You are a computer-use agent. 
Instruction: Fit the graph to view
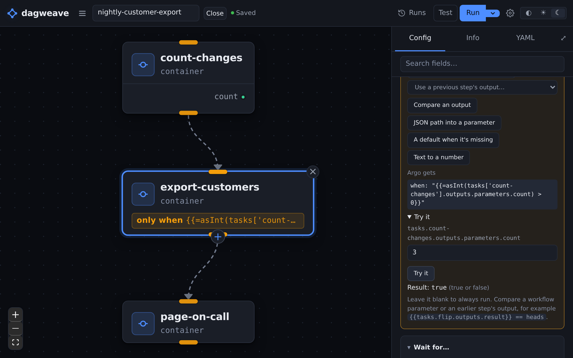click(x=16, y=342)
